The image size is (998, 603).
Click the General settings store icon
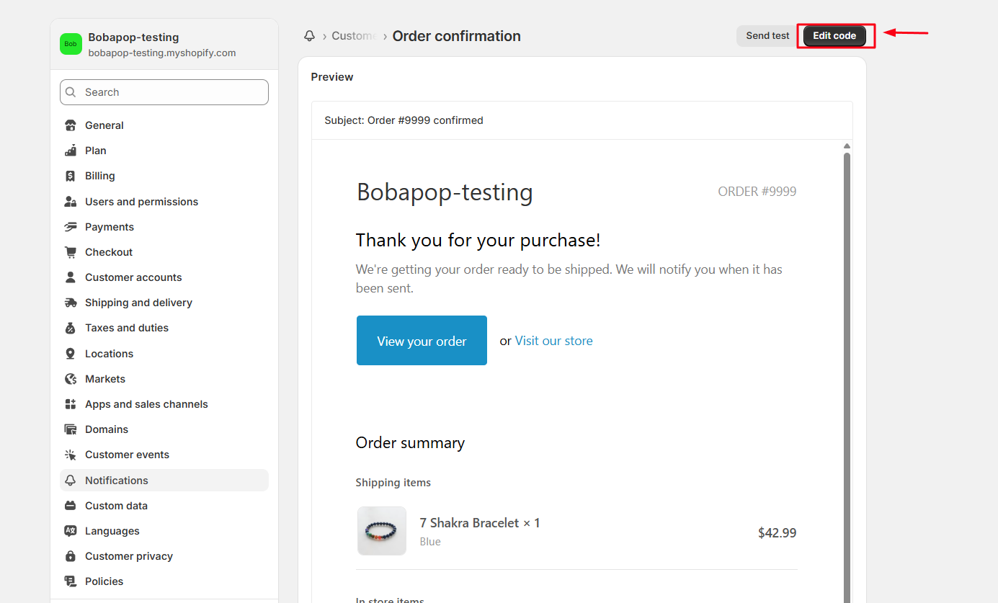71,125
